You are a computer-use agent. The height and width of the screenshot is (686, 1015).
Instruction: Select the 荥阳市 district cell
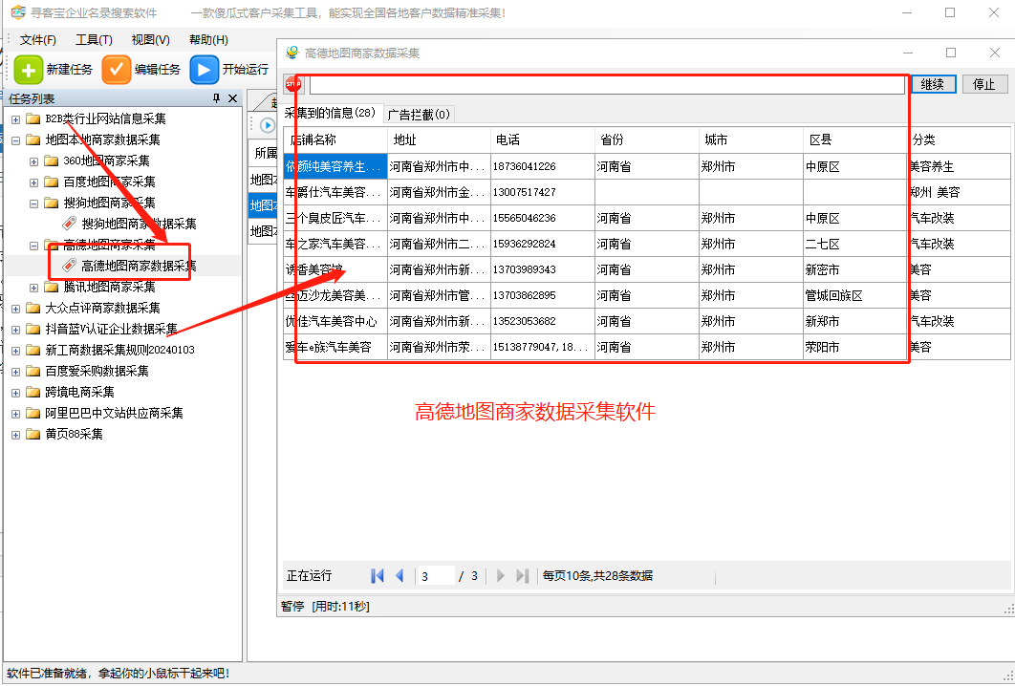tap(855, 347)
